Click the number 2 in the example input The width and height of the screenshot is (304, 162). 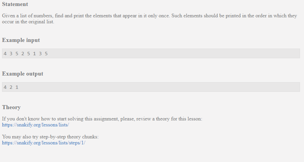(23, 54)
